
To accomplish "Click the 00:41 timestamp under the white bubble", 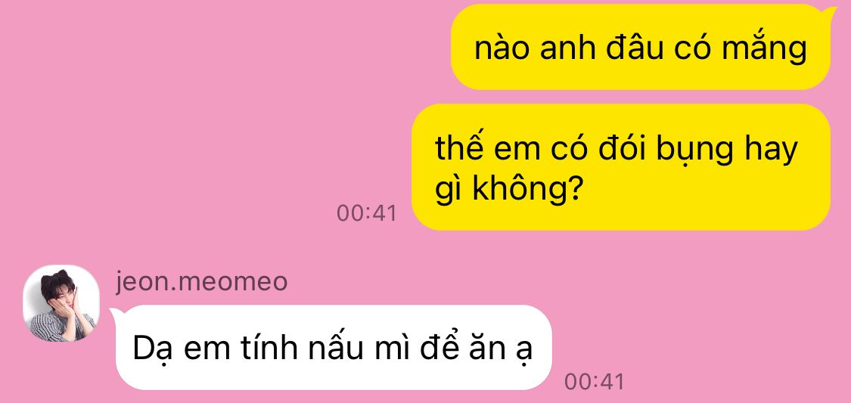I will pyautogui.click(x=595, y=382).
